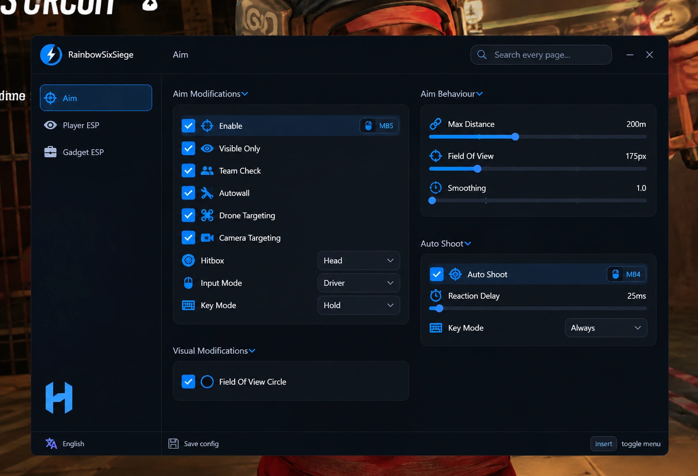Click the target icon next to Hitbox

click(189, 261)
